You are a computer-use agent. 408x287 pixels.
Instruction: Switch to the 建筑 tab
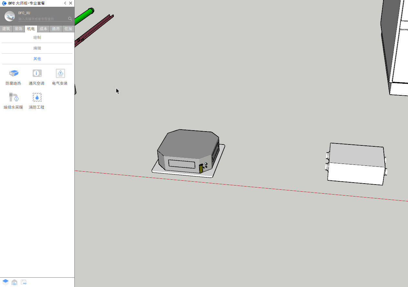[6, 29]
